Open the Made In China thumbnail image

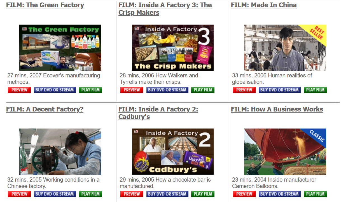tap(285, 47)
